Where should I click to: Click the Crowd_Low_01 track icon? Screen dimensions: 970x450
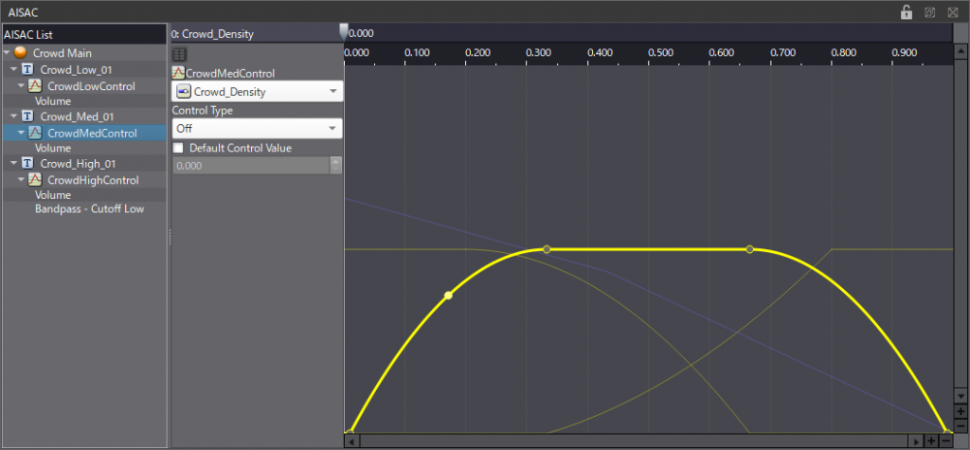27,70
